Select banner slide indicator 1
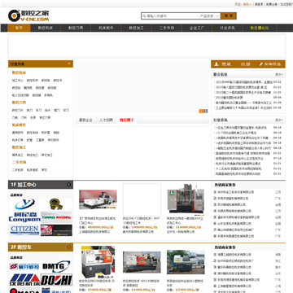 [201, 111]
